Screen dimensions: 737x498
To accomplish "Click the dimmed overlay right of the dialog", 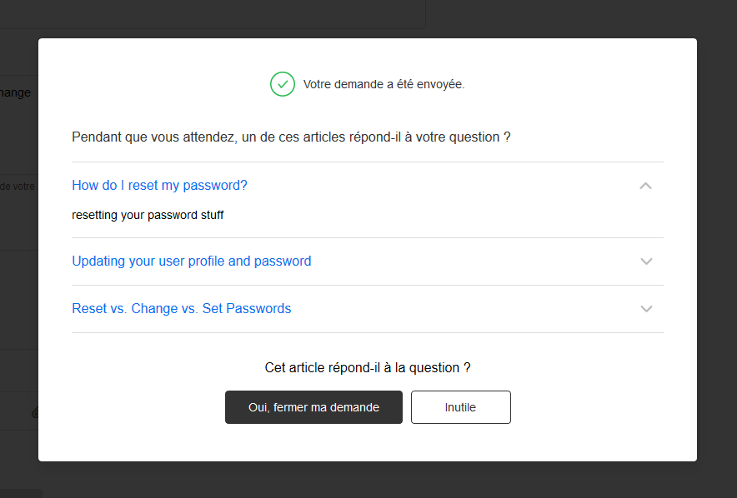I will (717, 250).
